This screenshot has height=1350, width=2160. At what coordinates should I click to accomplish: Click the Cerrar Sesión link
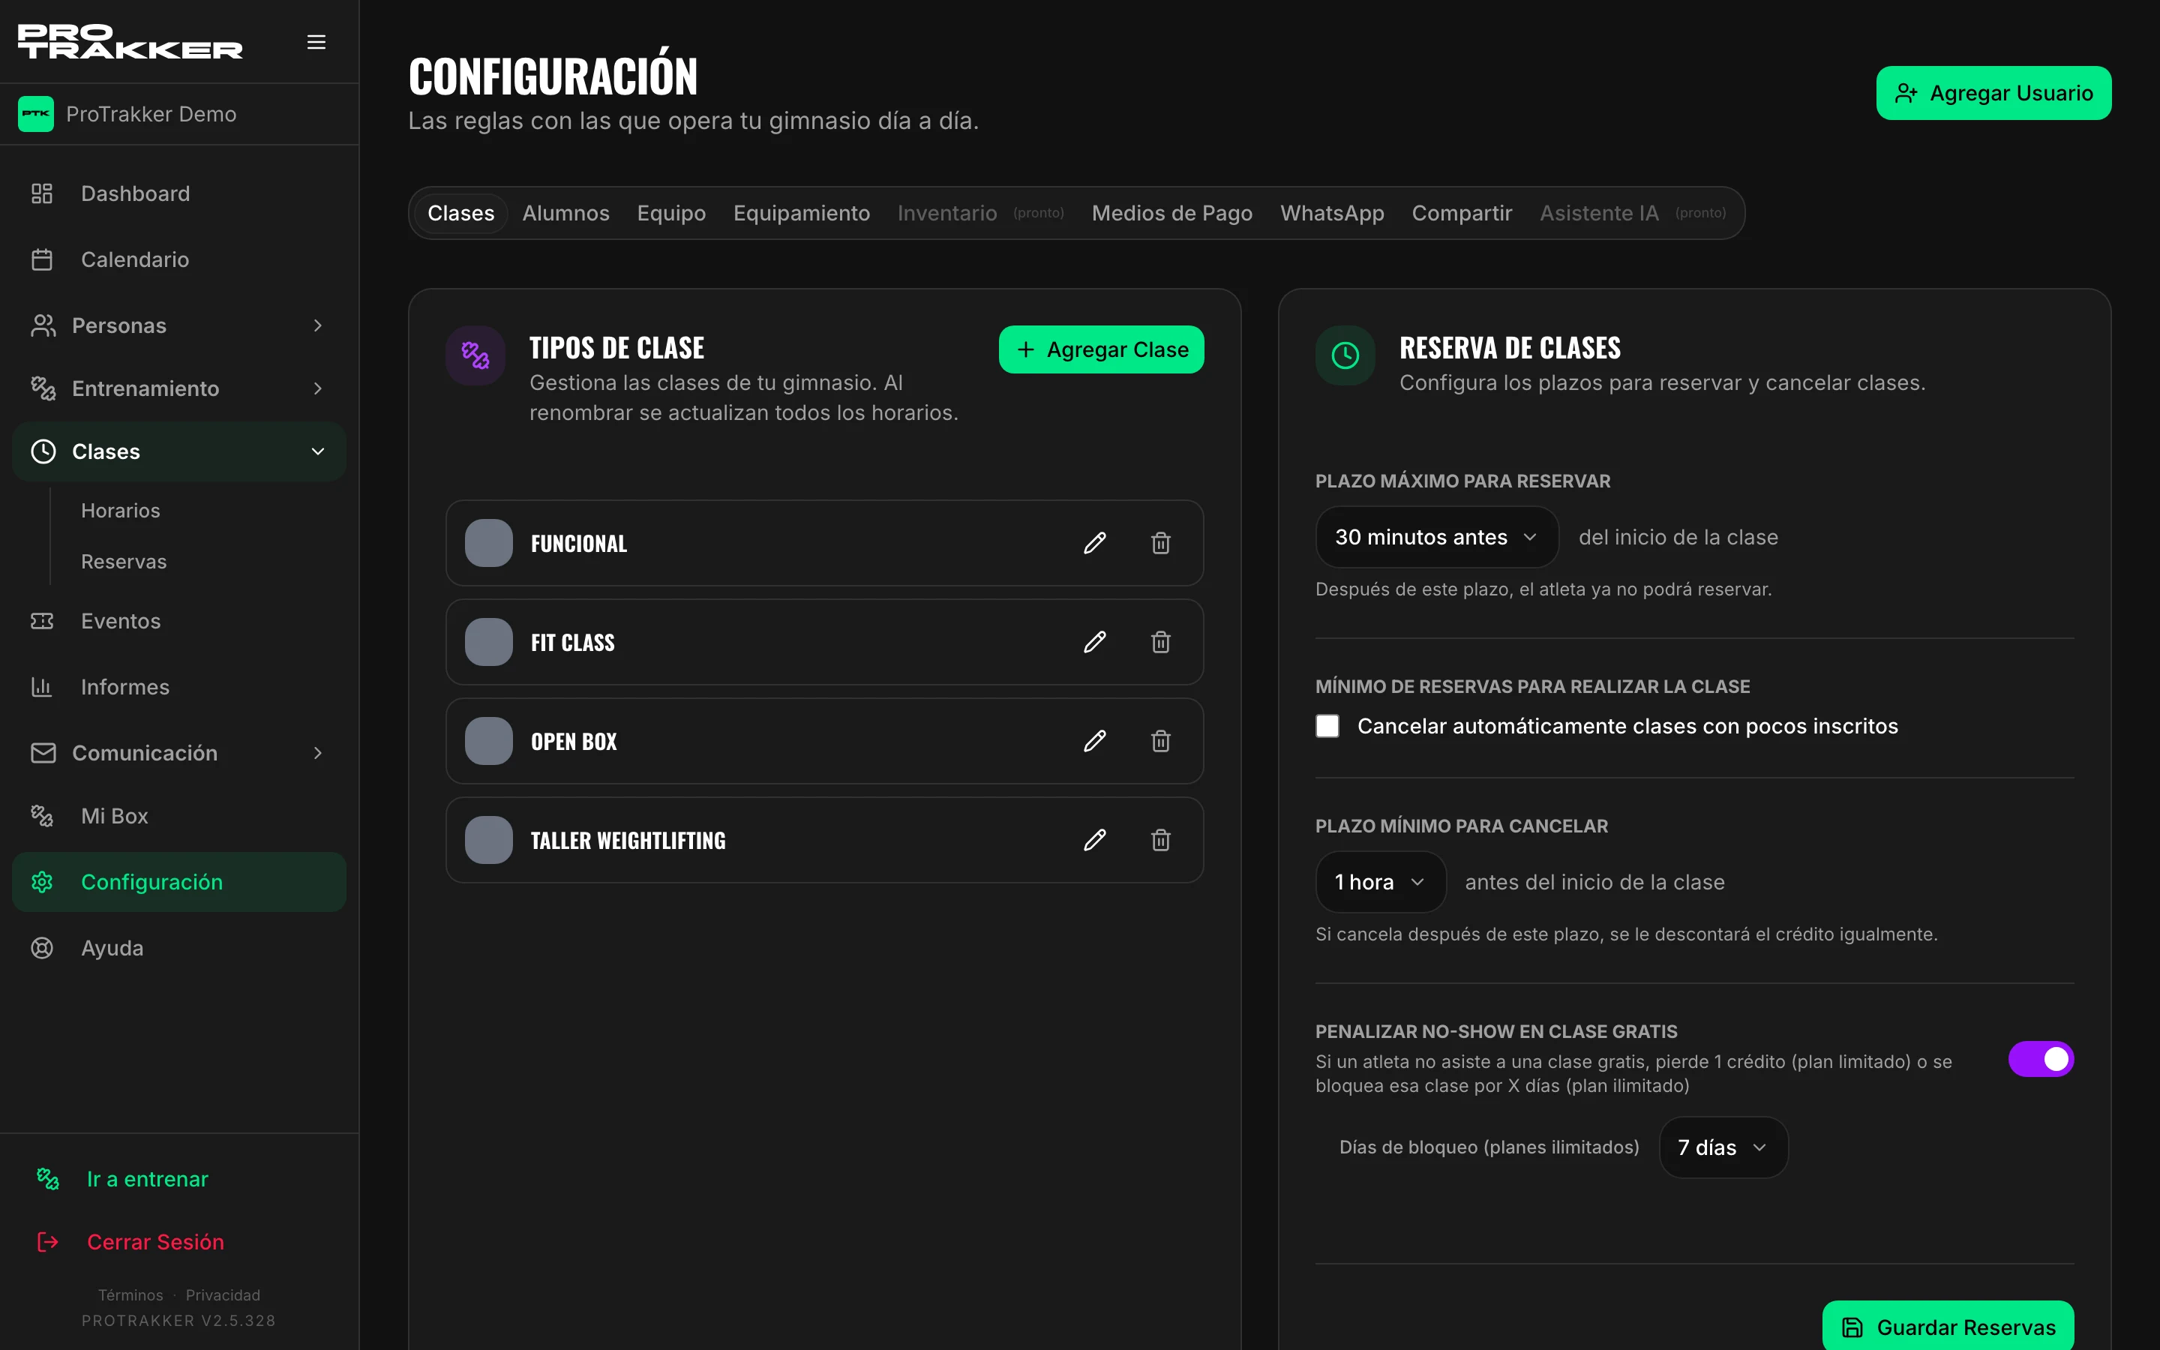(155, 1242)
